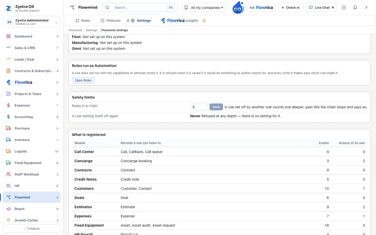Select the Call Center module row
This screenshot has height=235, width=376.
219,152
